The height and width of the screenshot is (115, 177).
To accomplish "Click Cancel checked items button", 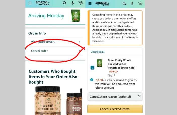I will 115,109.
